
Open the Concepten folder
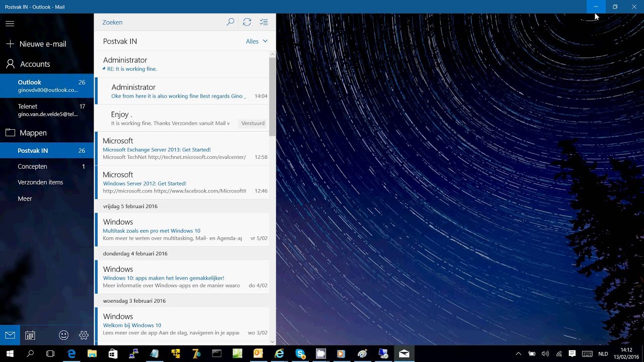(47, 166)
